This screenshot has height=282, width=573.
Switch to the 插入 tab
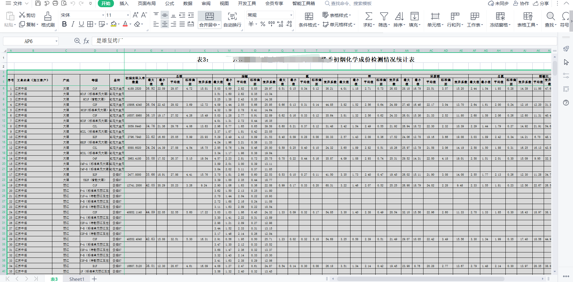click(124, 3)
